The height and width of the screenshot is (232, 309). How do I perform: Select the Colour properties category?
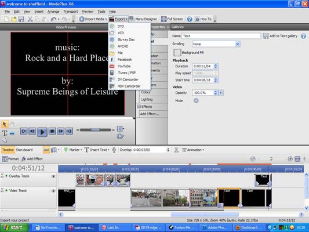click(153, 92)
